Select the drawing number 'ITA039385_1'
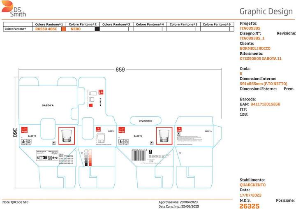This screenshot has height=209, width=296. pyautogui.click(x=252, y=38)
